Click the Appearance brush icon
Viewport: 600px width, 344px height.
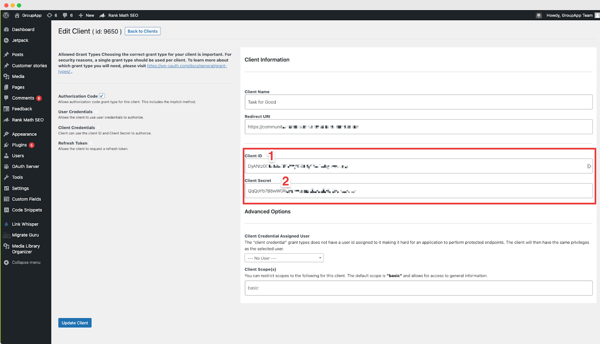6,134
